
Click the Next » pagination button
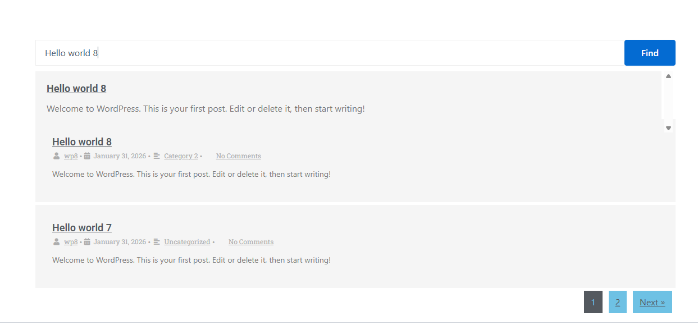(x=652, y=302)
